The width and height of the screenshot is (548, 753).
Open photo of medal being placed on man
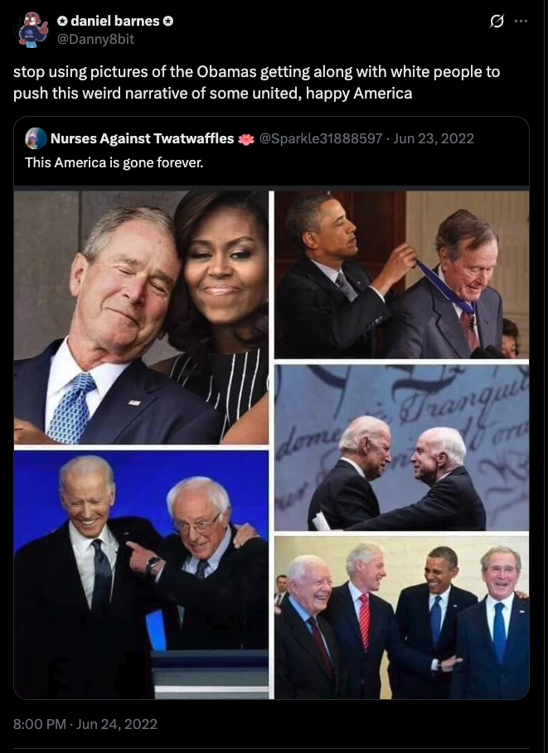[401, 275]
